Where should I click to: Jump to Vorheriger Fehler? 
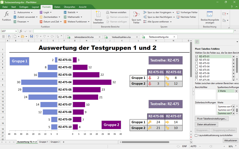pos(187,12)
